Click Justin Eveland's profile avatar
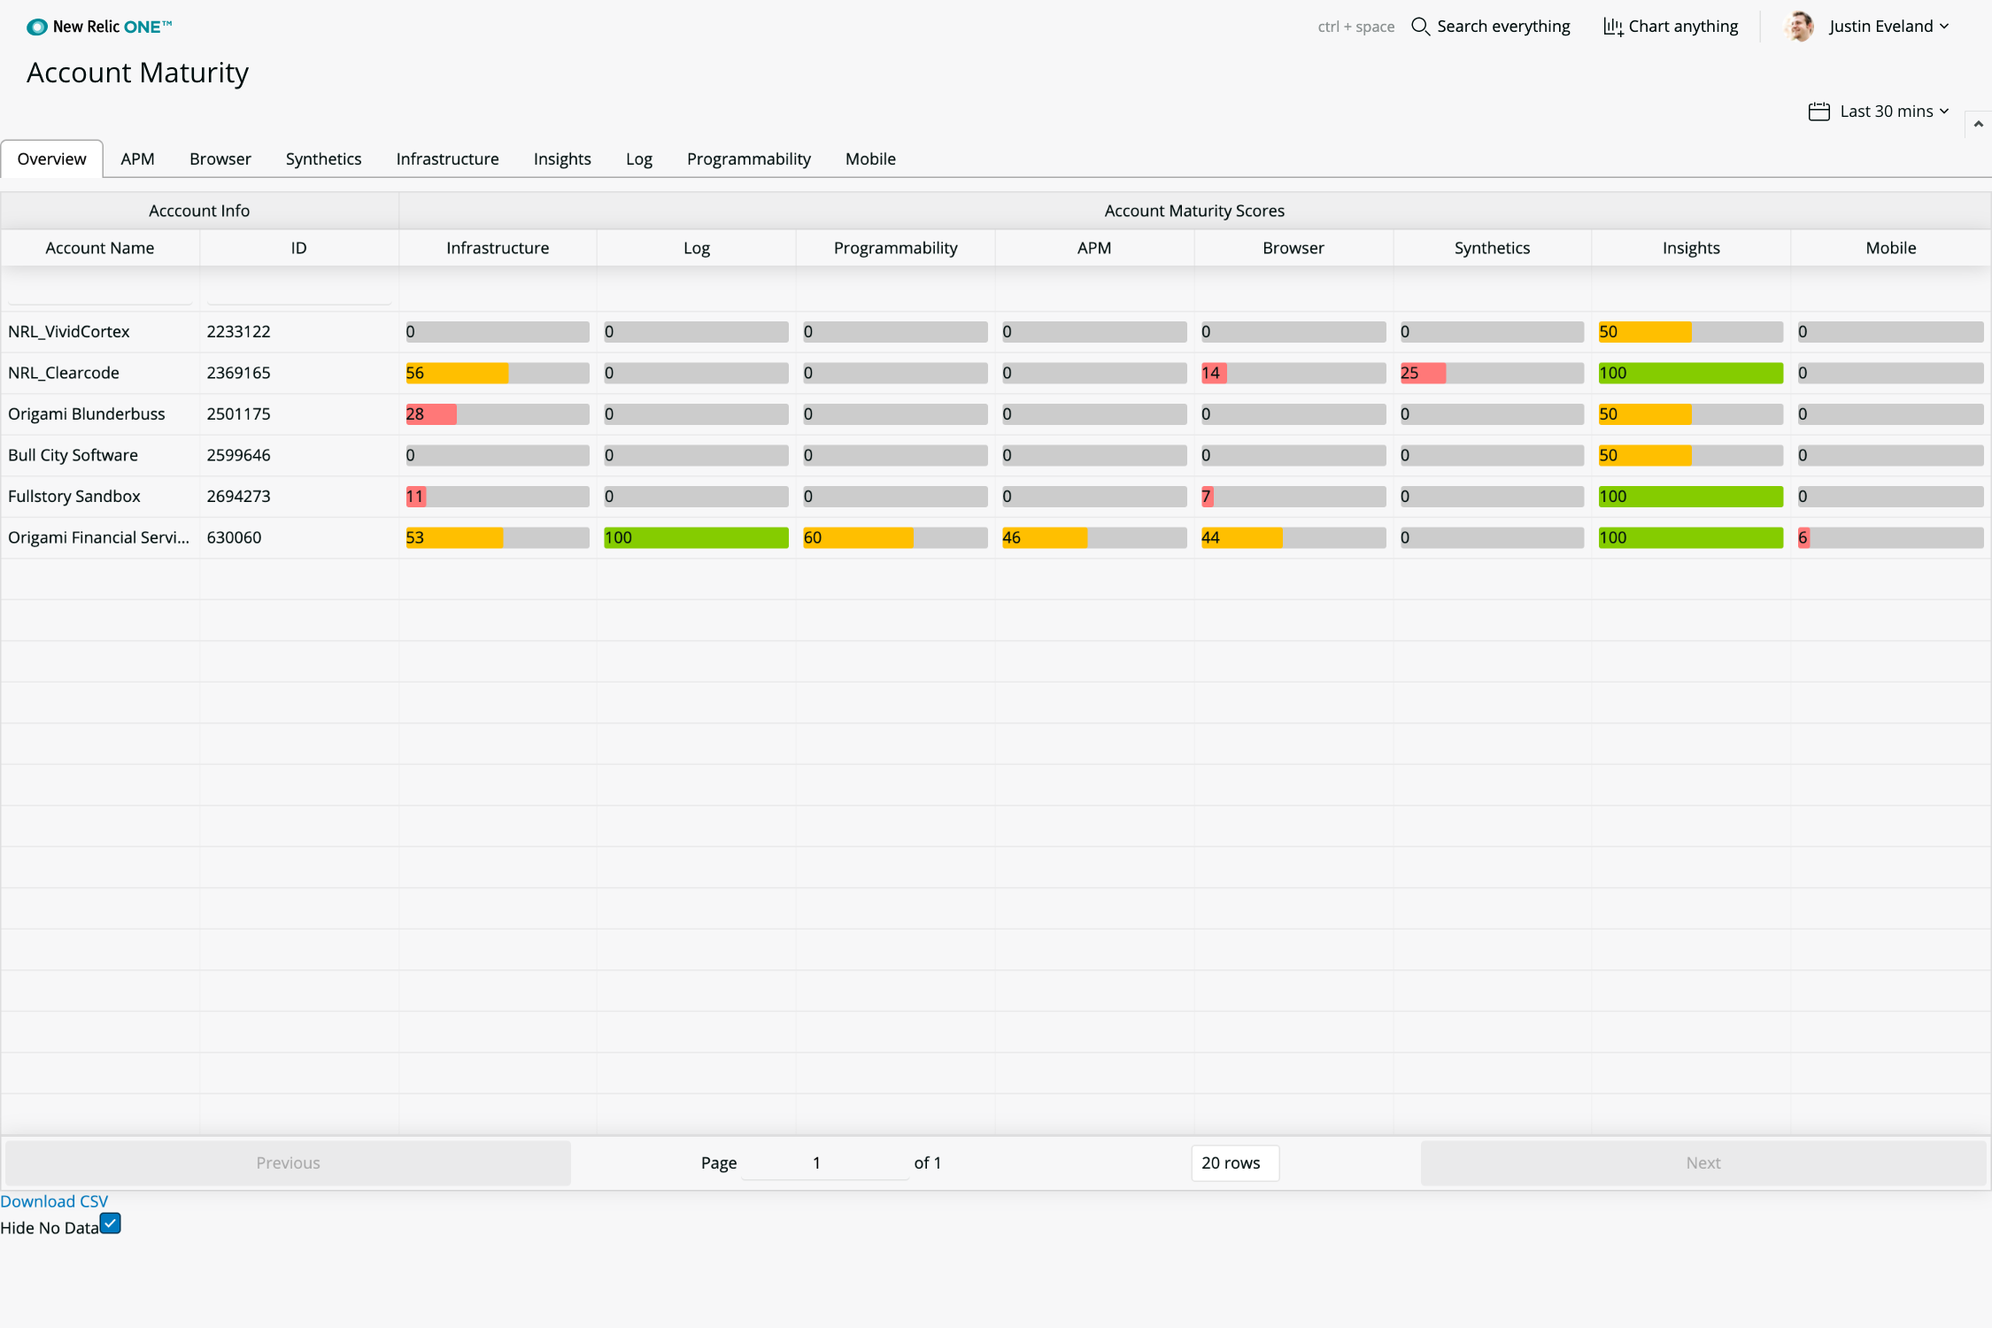The image size is (1992, 1328). click(x=1799, y=27)
